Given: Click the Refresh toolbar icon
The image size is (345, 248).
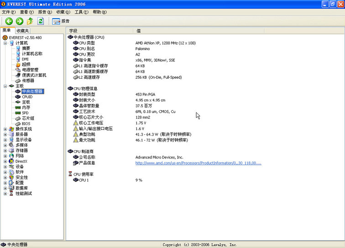Looking at the screenshot, I should point(41,21).
